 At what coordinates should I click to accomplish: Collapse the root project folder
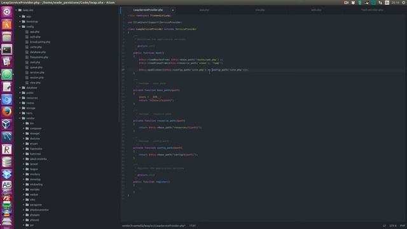point(17,10)
